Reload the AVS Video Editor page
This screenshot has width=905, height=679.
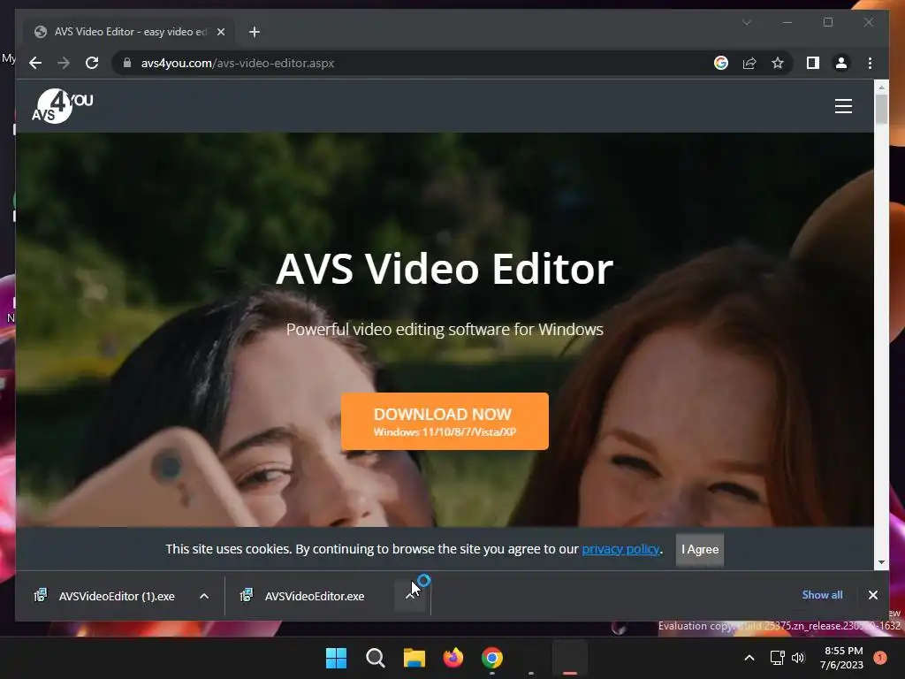click(x=92, y=63)
